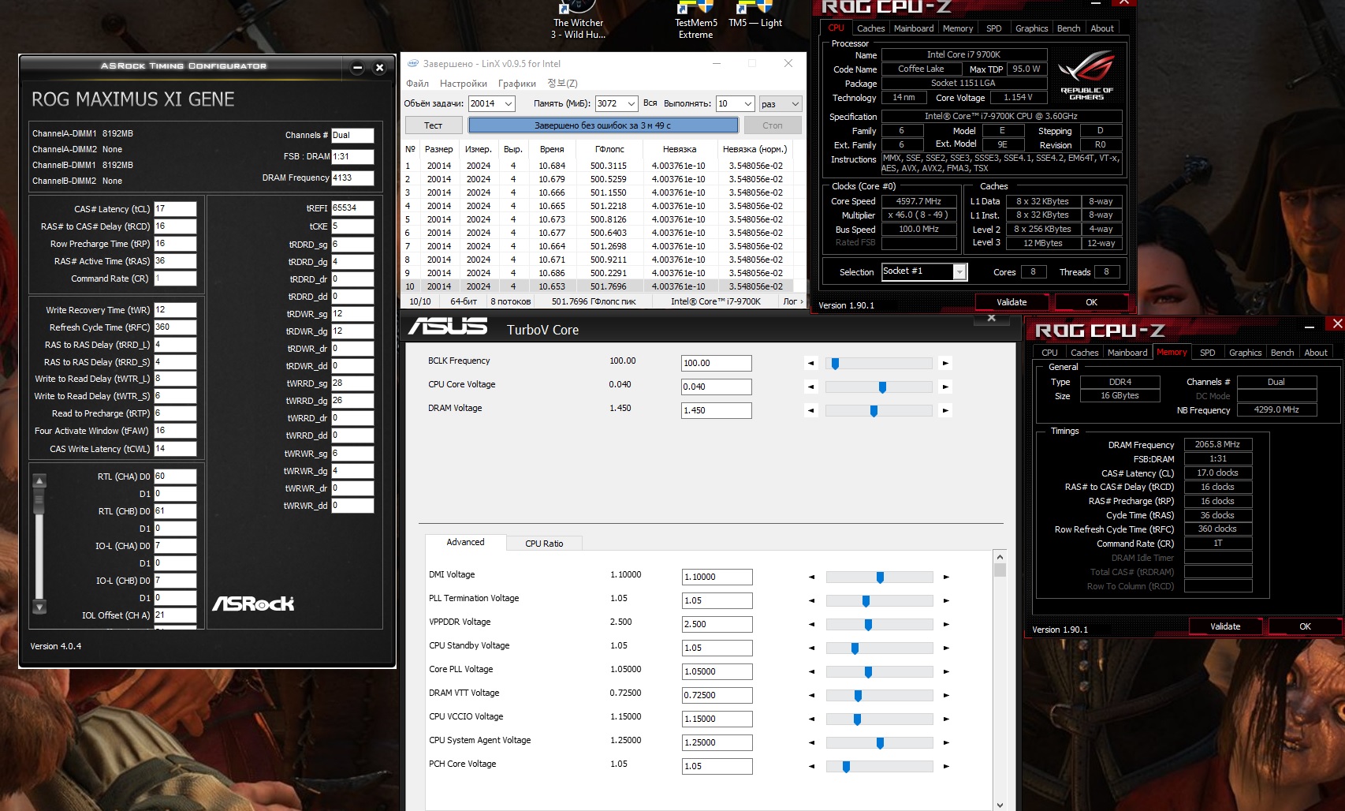Open the Выполнять run-count dropdown in LinX

748,104
